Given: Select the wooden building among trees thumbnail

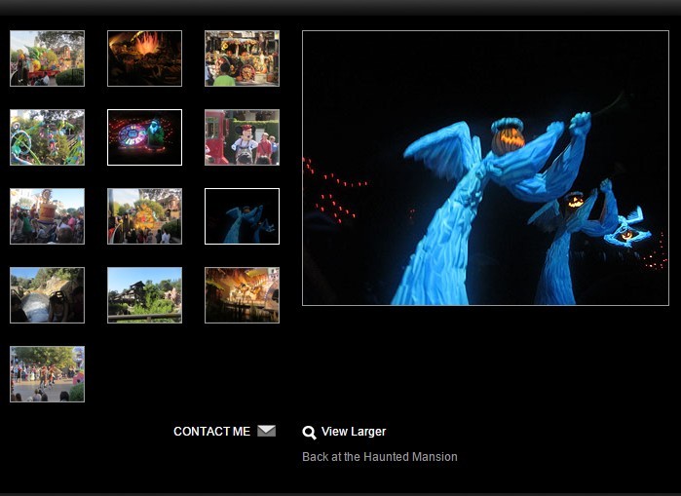Looking at the screenshot, I should (x=144, y=295).
